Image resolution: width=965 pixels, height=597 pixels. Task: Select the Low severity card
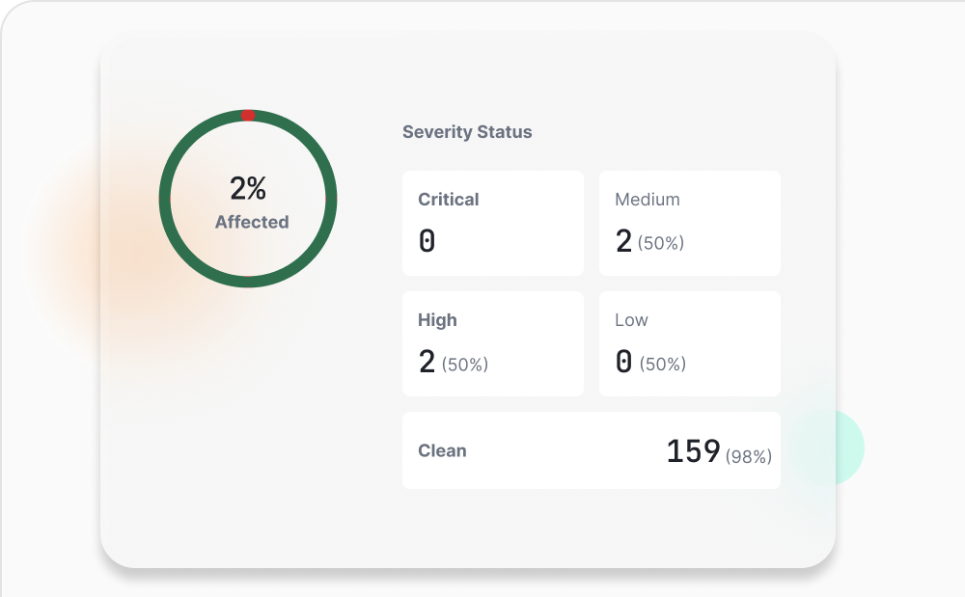pyautogui.click(x=689, y=342)
